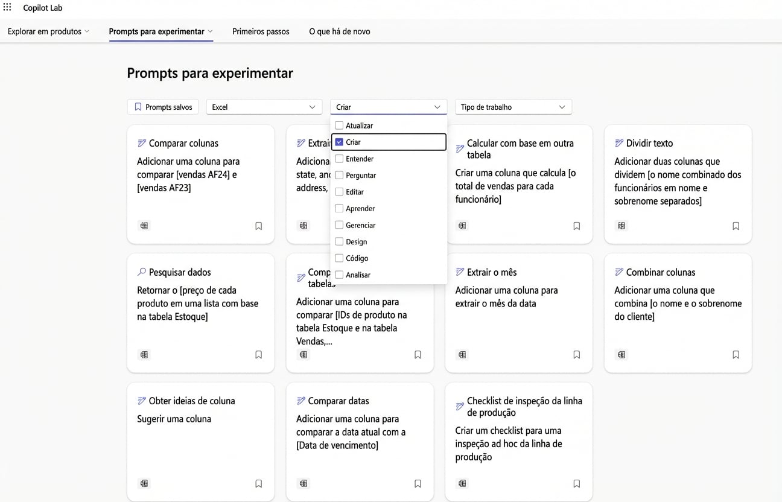The width and height of the screenshot is (782, 502).
Task: Open the Excel product filter dropdown
Action: tap(264, 107)
